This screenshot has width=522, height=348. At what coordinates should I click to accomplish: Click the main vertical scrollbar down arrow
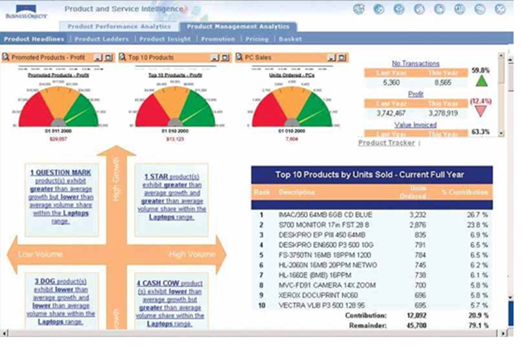point(511,297)
